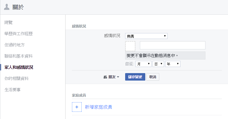Click the 取消 cancel button
Viewport: 228px width, 119px height.
point(153,77)
